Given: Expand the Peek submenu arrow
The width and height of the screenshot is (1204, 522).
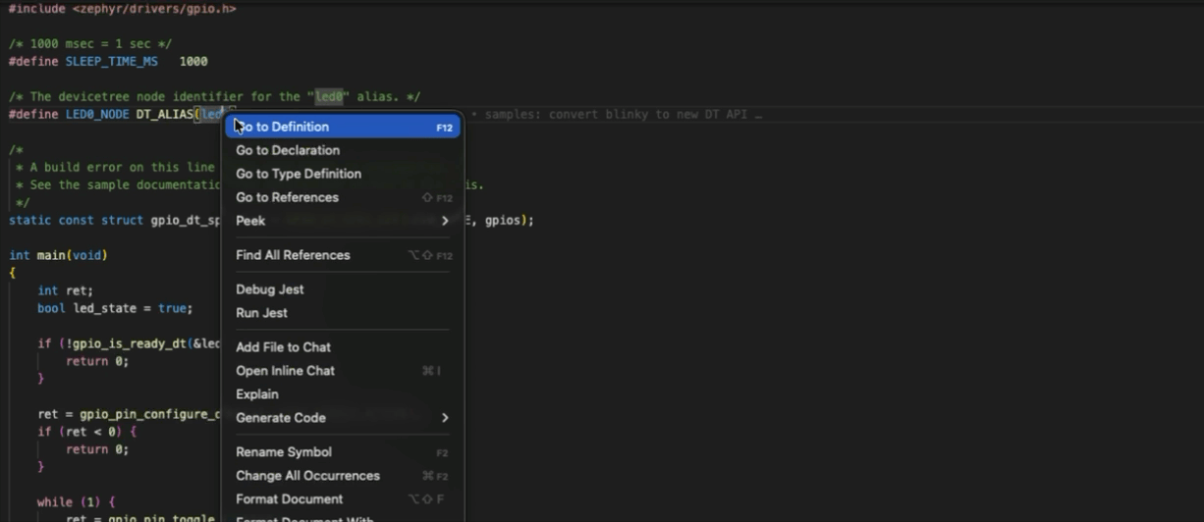Looking at the screenshot, I should (x=445, y=221).
